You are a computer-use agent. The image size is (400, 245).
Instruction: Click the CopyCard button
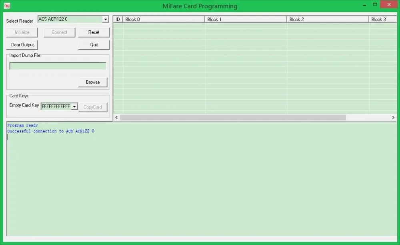[x=93, y=107]
